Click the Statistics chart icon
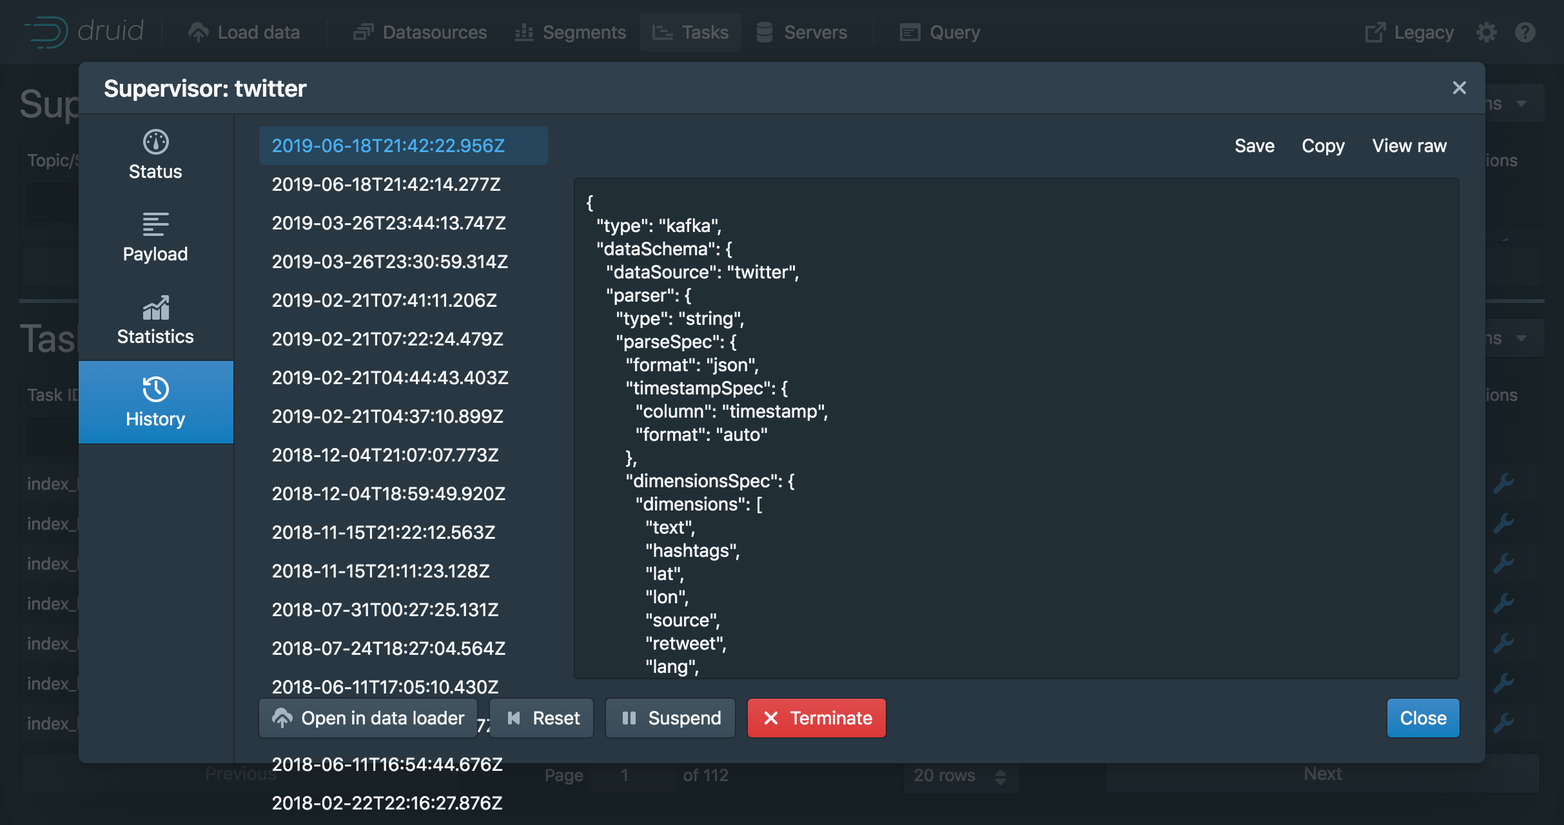 [155, 307]
